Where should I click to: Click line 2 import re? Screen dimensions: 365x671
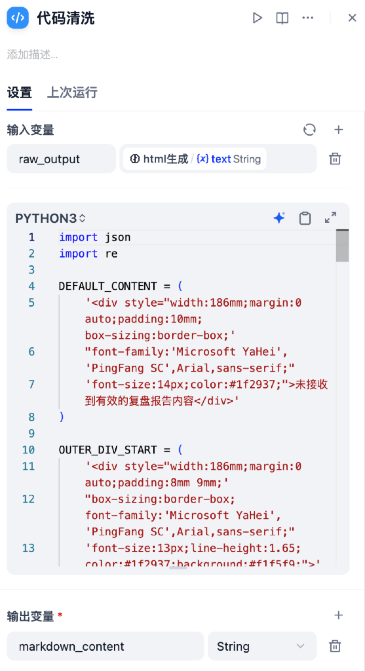coord(88,254)
